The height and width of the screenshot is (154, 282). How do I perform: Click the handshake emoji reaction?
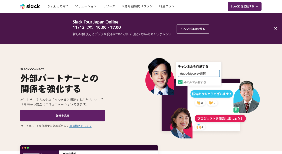212,103
